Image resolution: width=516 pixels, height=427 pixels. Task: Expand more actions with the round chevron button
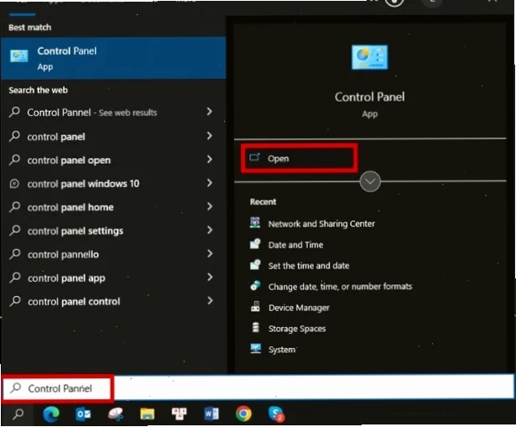370,181
